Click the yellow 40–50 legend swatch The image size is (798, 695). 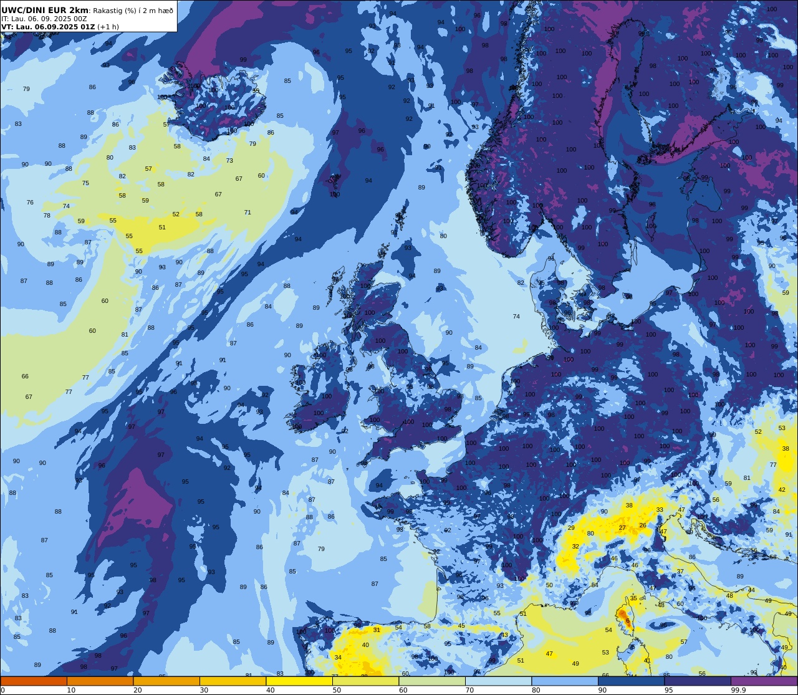click(x=299, y=681)
